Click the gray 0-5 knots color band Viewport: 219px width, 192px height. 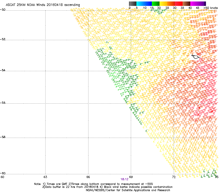coord(133,4)
